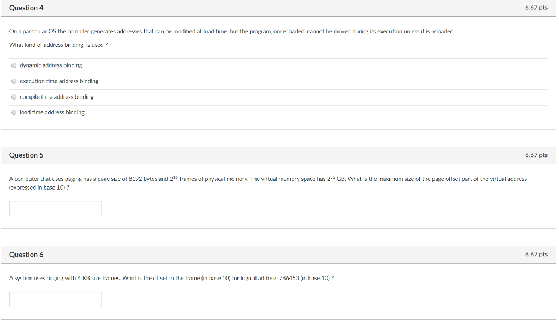Click the Question 4 header
Image resolution: width=559 pixels, height=320 pixels.
click(x=25, y=8)
